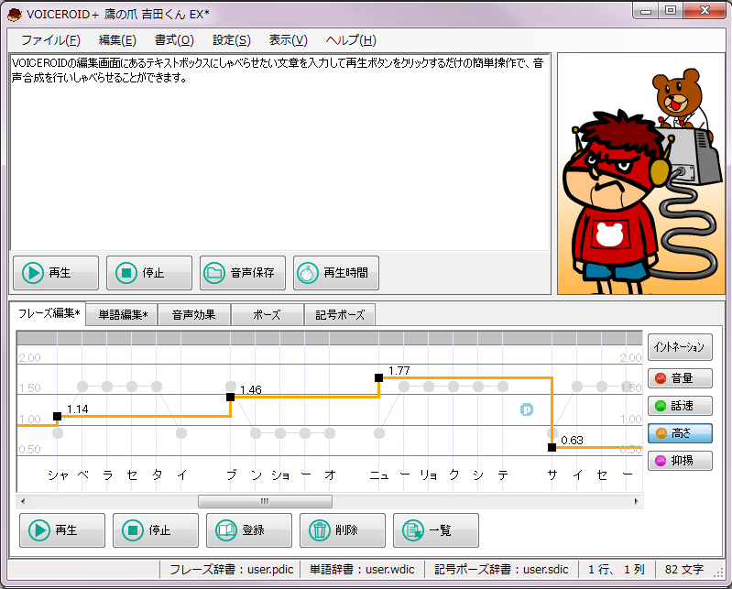Open the 表示(V) menu
This screenshot has height=589, width=732.
[288, 40]
